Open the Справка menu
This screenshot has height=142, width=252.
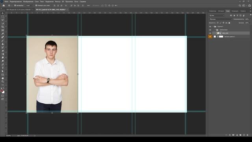(83, 2)
